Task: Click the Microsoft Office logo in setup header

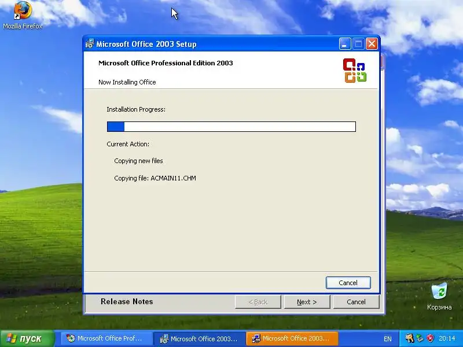Action: [355, 71]
